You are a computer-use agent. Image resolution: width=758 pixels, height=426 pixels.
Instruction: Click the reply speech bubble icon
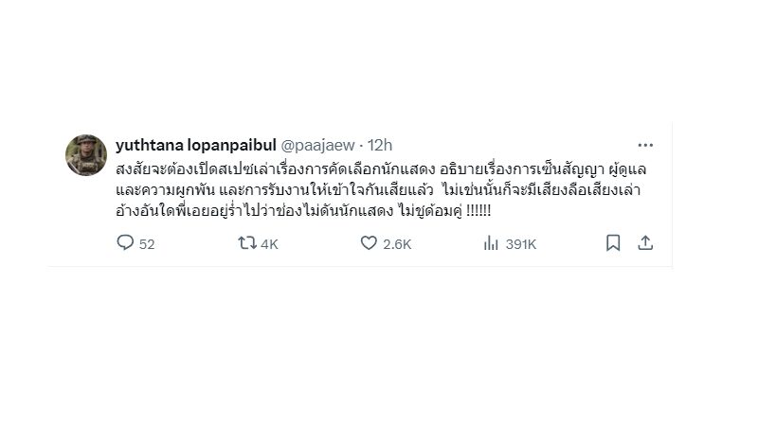125,242
